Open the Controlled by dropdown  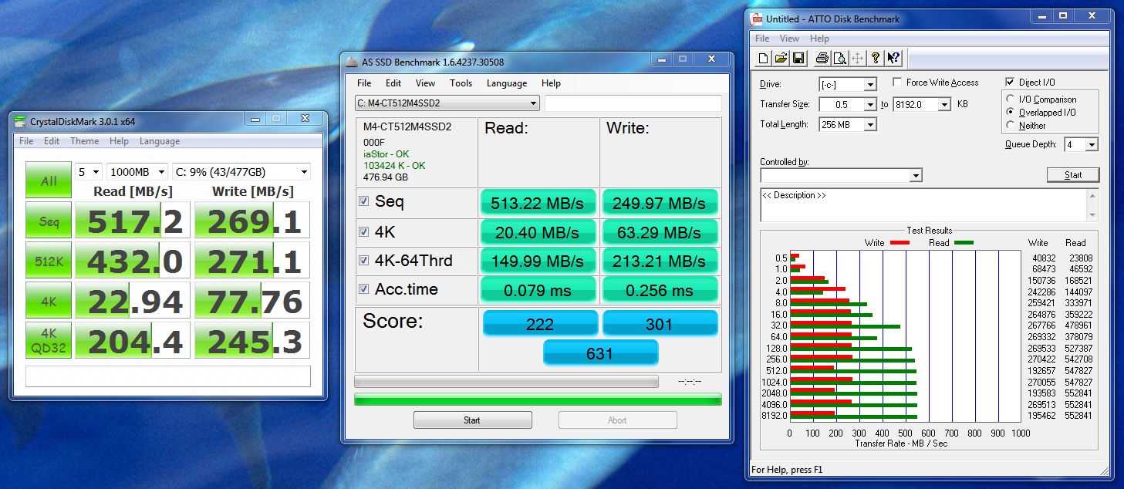(x=915, y=176)
